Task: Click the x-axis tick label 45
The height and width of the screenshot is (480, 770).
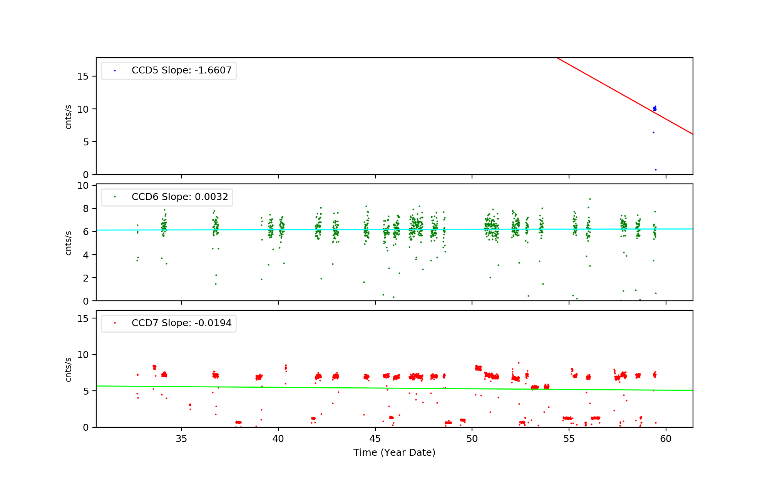Action: [375, 439]
